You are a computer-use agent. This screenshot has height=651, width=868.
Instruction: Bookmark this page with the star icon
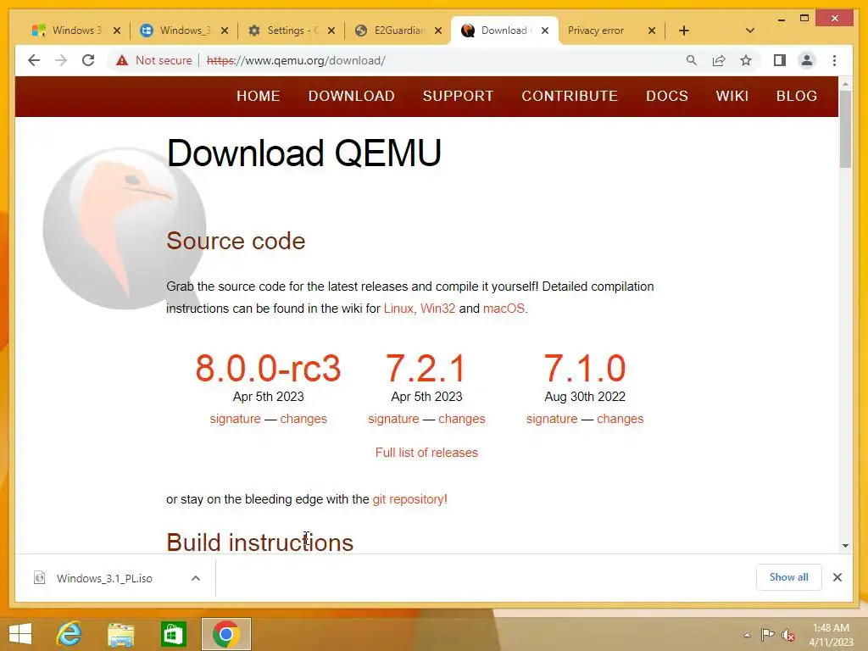746,60
